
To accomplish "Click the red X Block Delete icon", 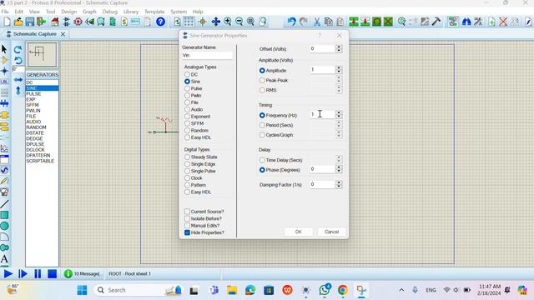I will 388,22.
